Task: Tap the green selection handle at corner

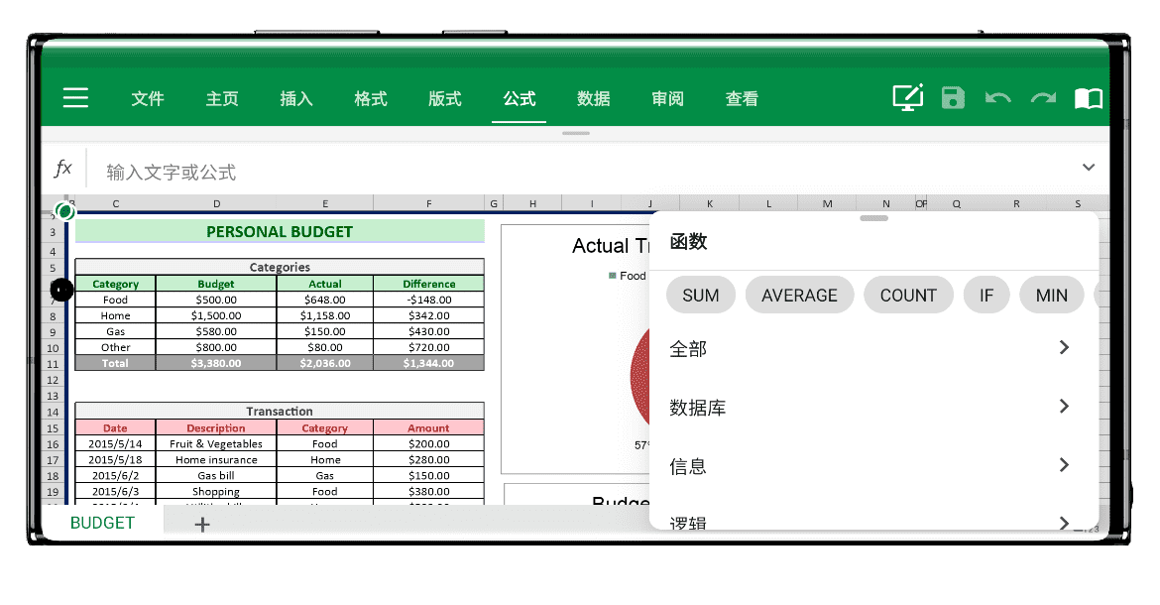Action: [x=65, y=211]
